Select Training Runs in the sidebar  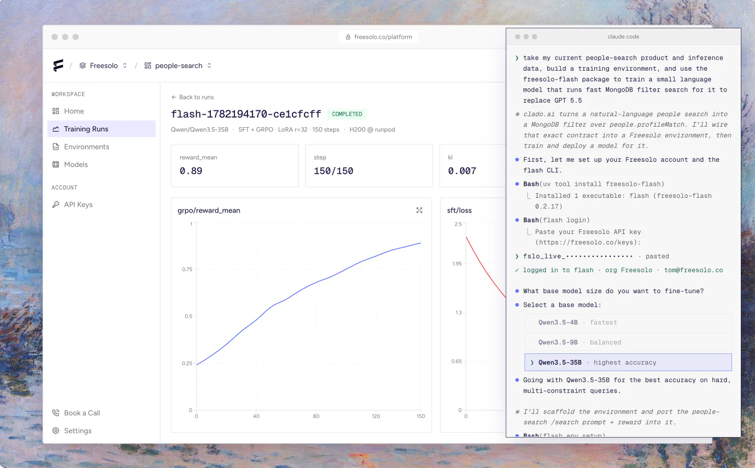(102, 129)
